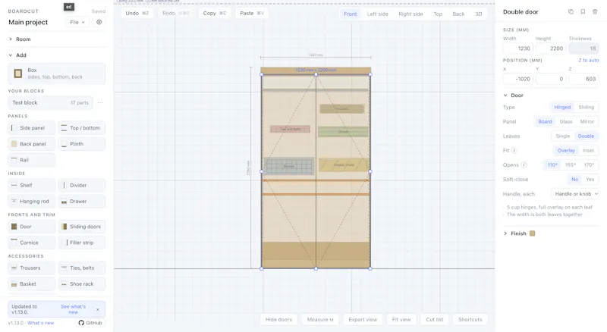The width and height of the screenshot is (607, 332).
Task: Add a Filler strip
Action: [x=82, y=243]
